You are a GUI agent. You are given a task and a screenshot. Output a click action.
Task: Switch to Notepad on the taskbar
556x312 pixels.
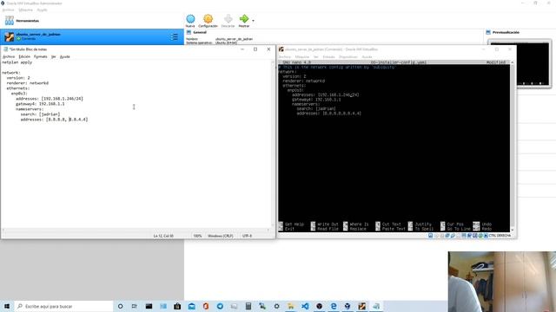376,306
